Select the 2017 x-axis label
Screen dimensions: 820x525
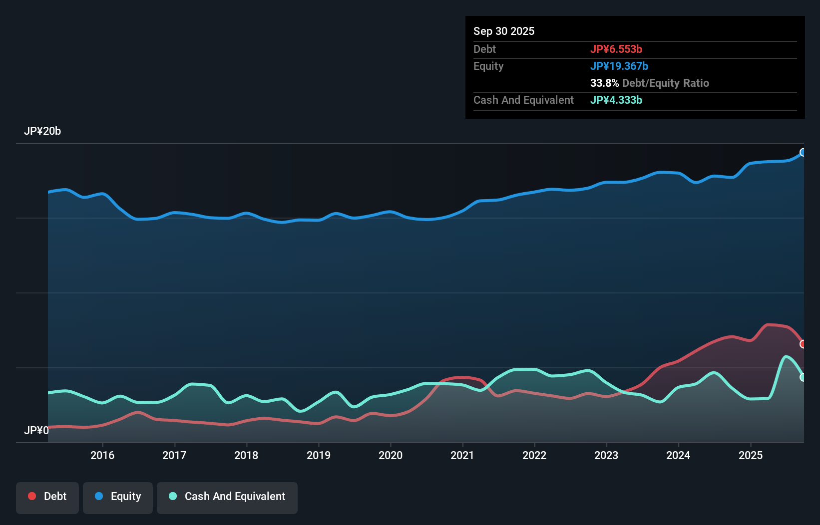click(174, 455)
